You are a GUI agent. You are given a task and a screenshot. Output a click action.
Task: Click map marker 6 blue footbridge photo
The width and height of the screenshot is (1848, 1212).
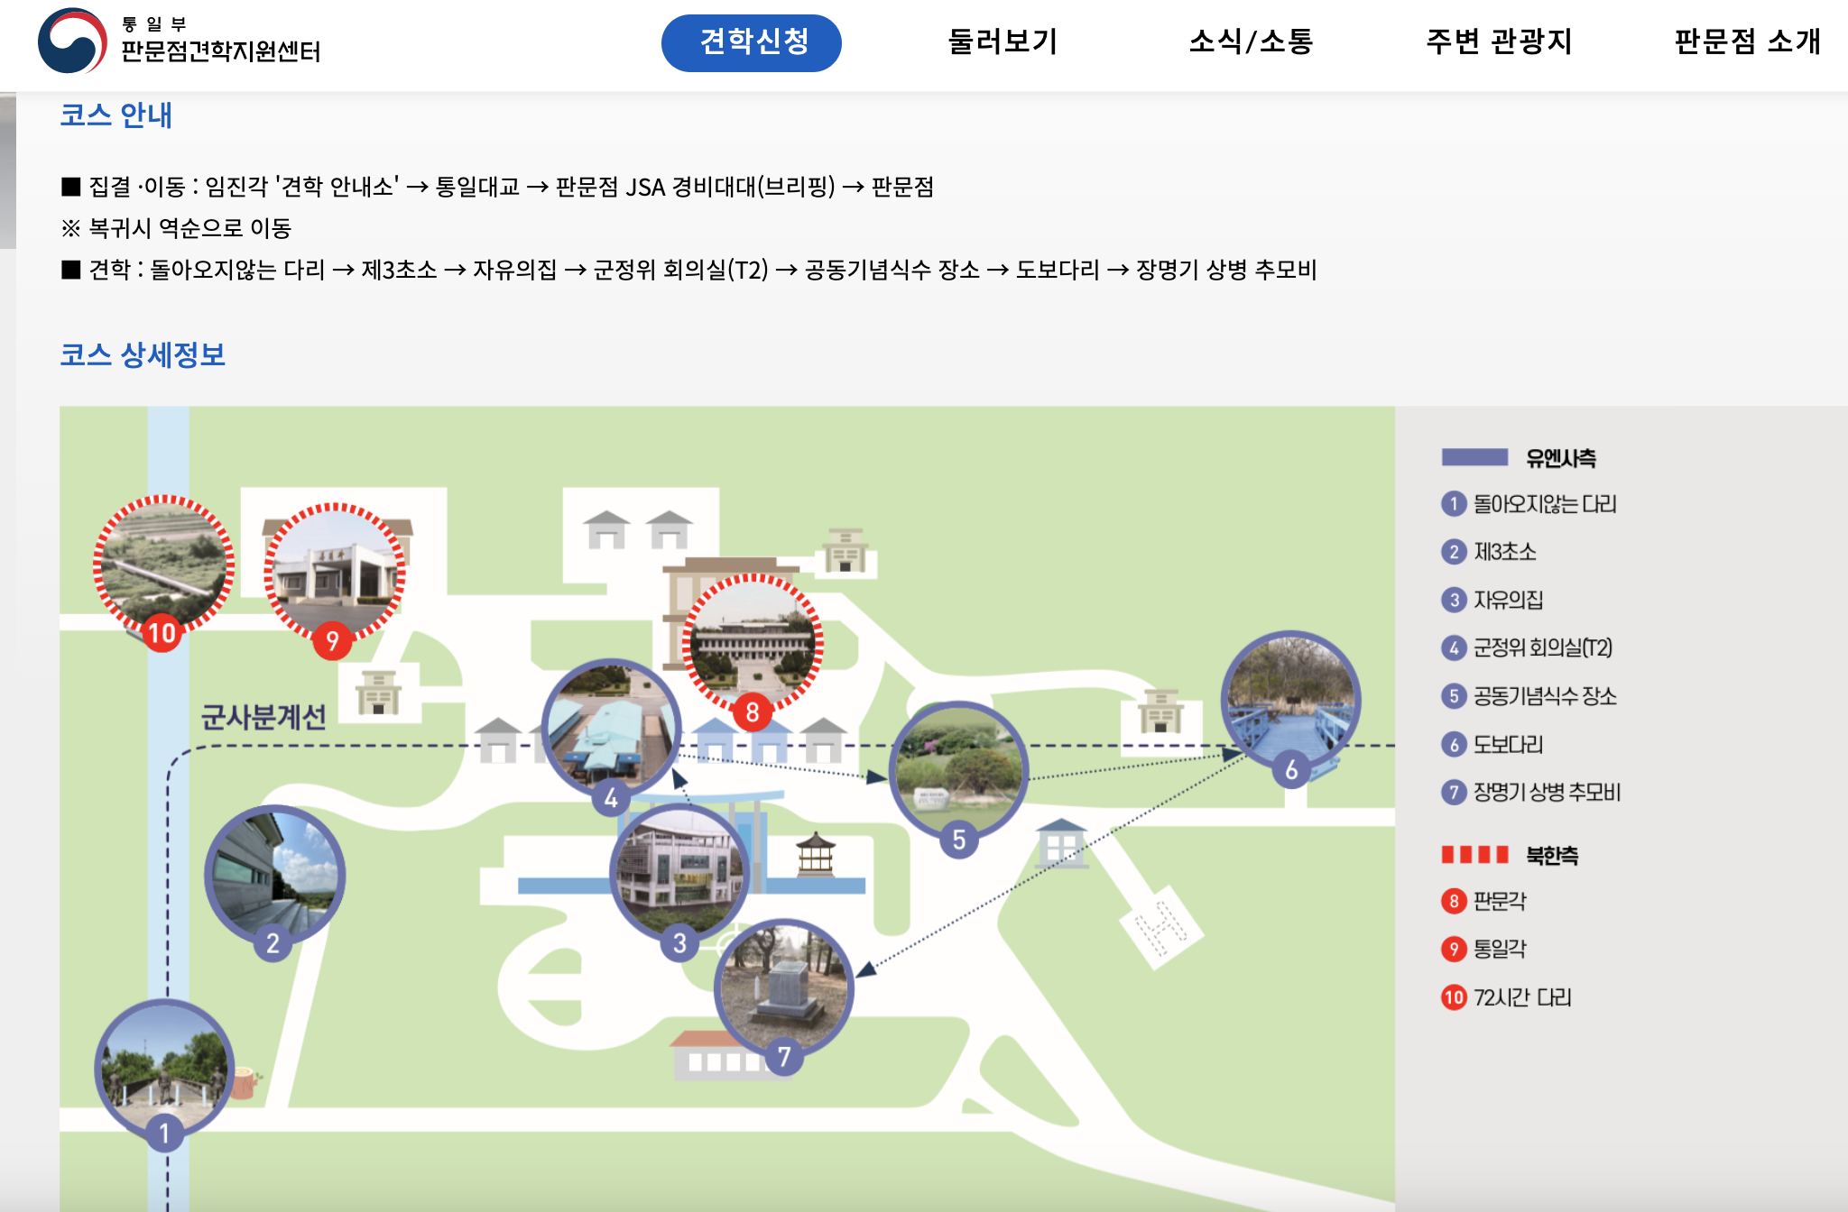click(1290, 699)
